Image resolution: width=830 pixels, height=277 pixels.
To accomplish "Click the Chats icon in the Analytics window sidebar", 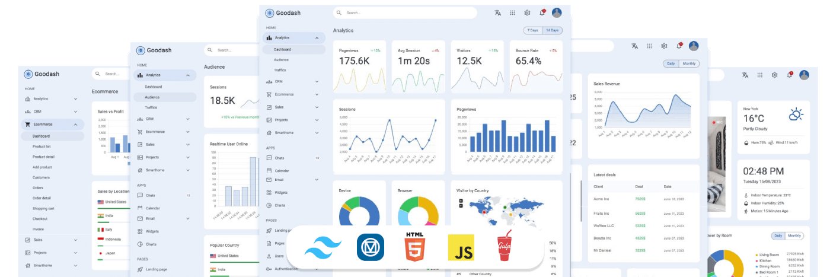I will point(269,158).
